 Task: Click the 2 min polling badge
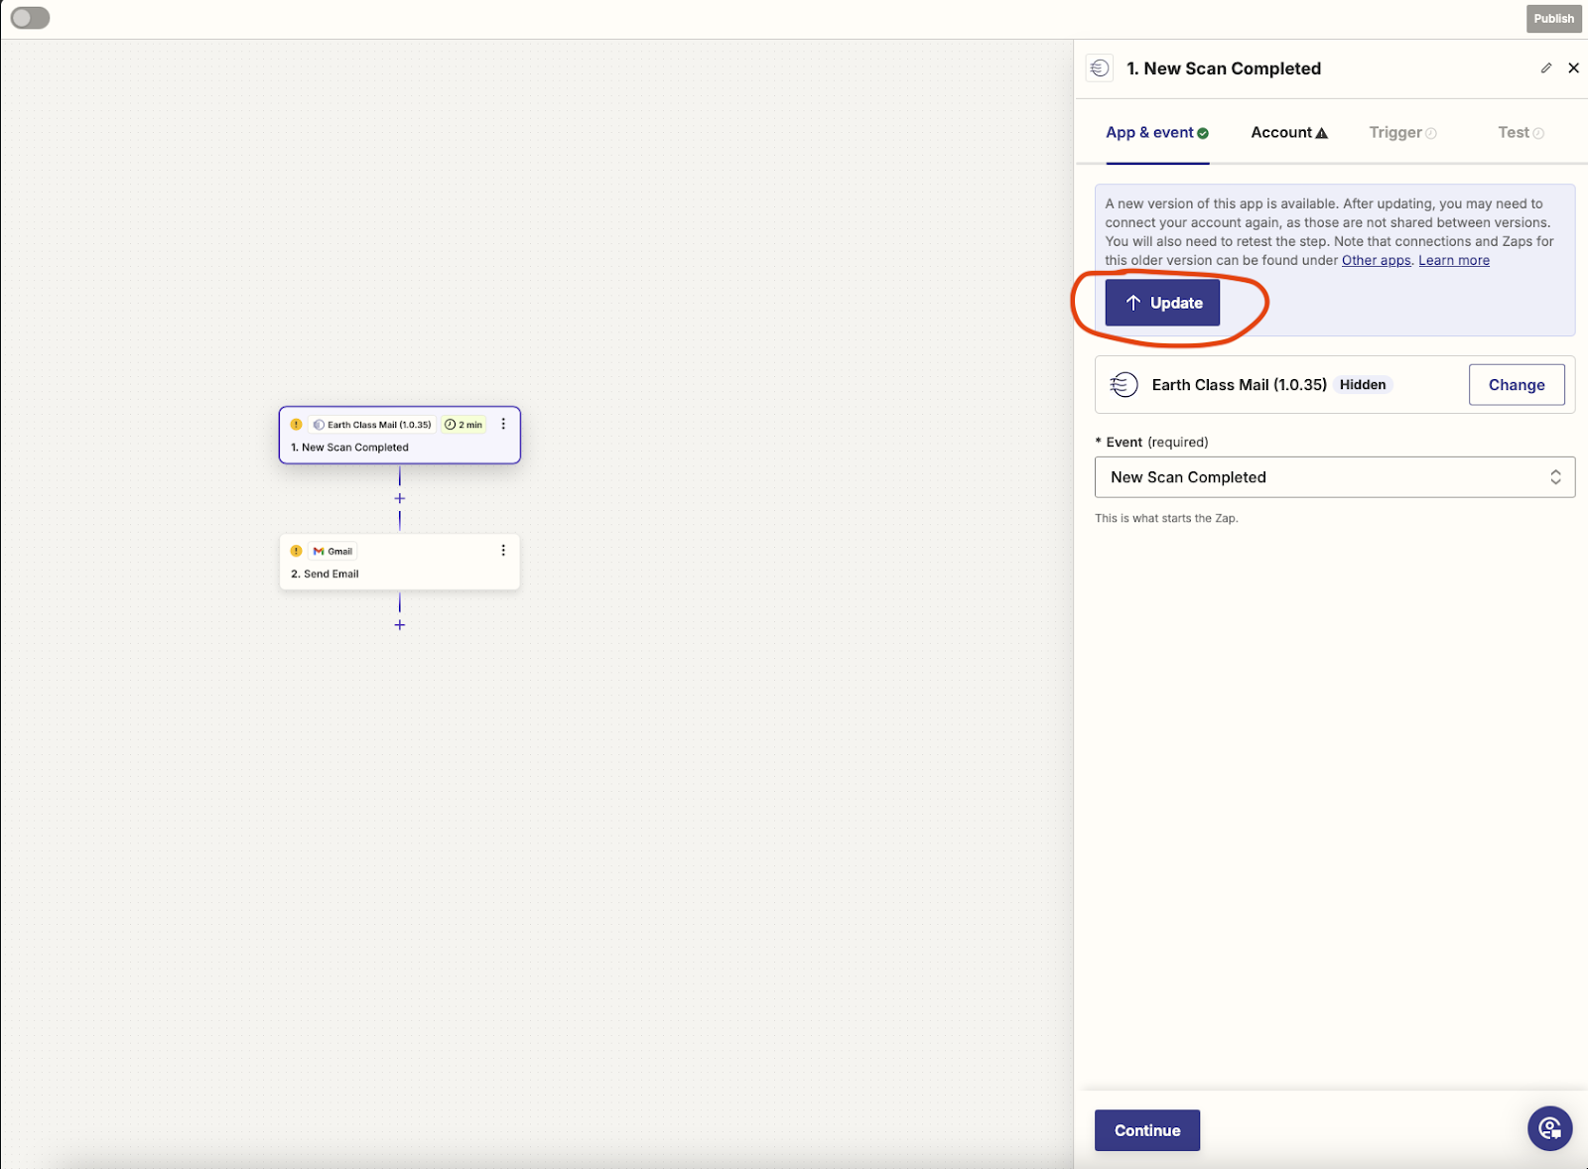click(x=463, y=425)
